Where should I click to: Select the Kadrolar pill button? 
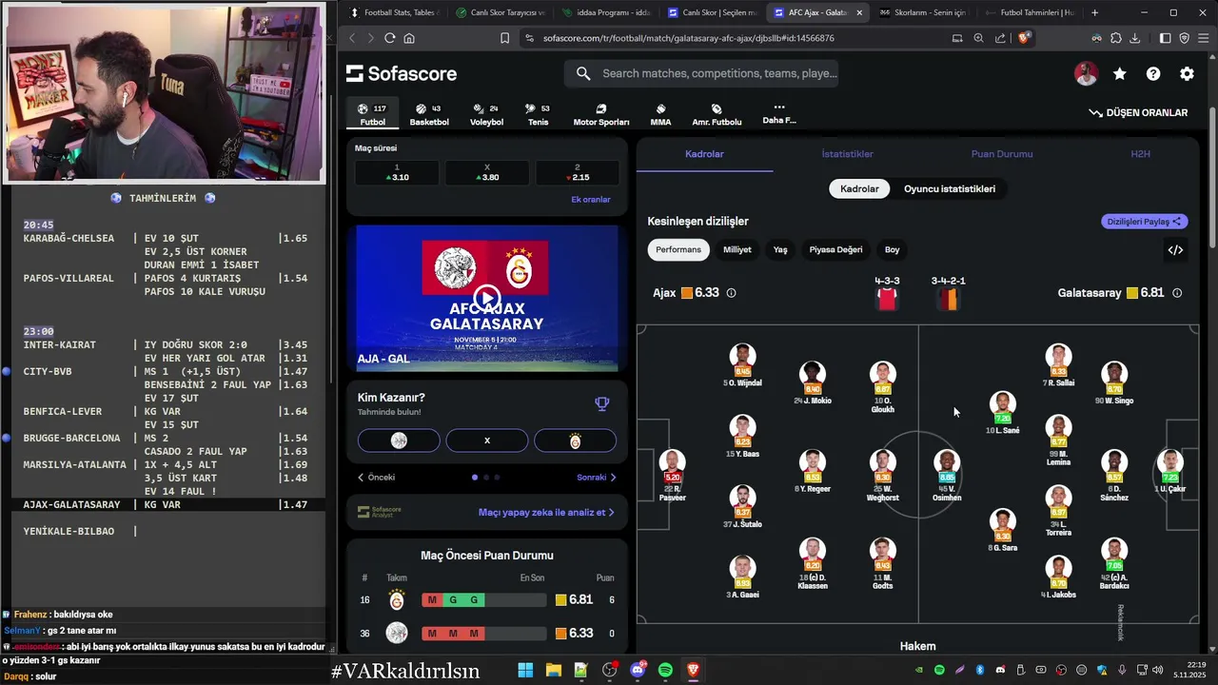[x=859, y=188]
